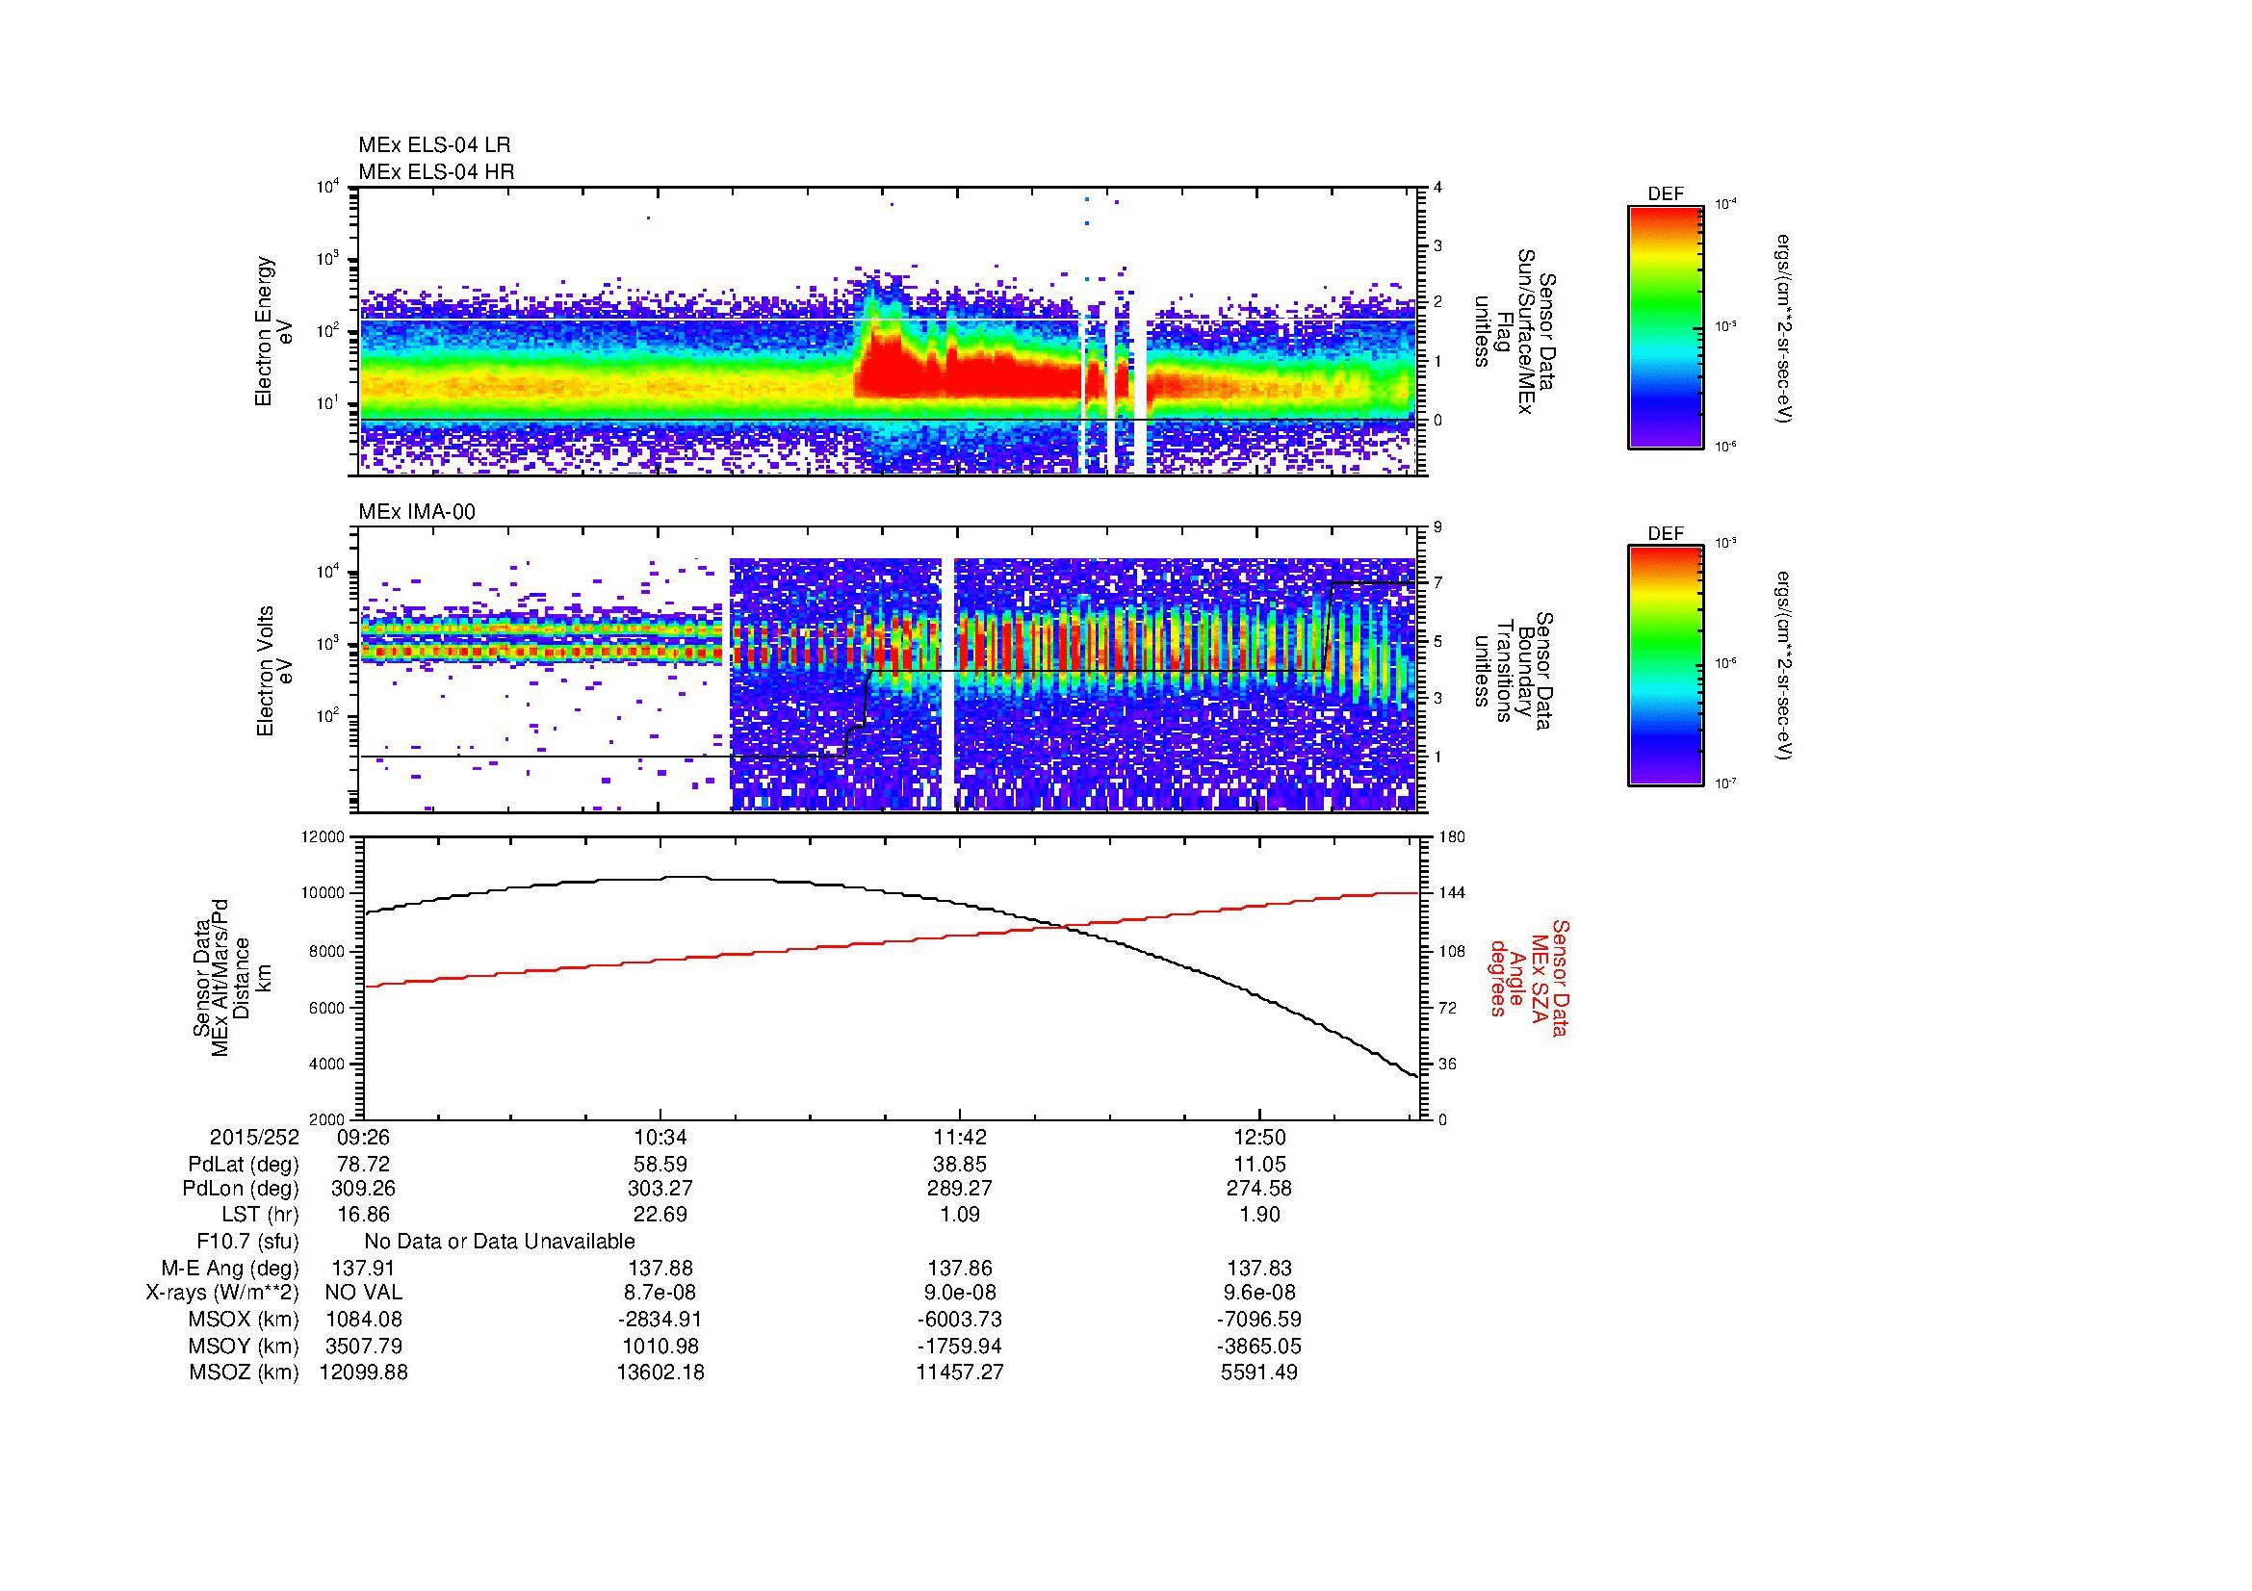Click the 'MSOZ (km)' row label
The image size is (2252, 1591).
click(x=244, y=1373)
